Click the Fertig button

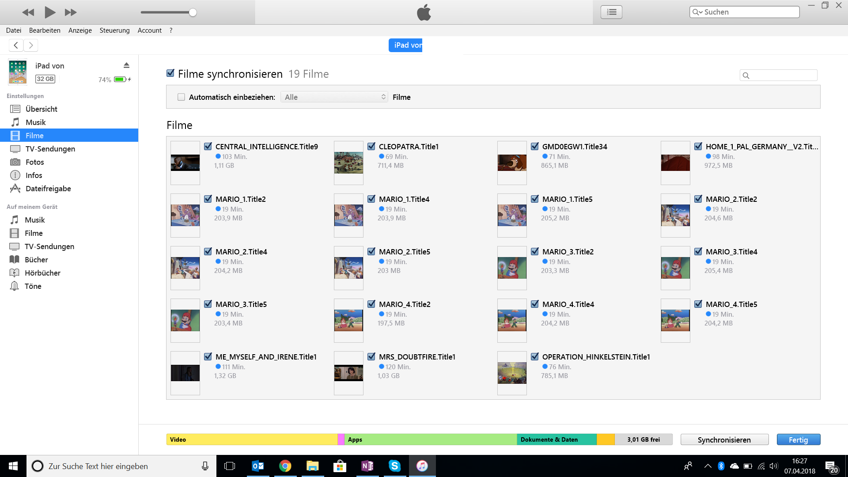(x=799, y=440)
